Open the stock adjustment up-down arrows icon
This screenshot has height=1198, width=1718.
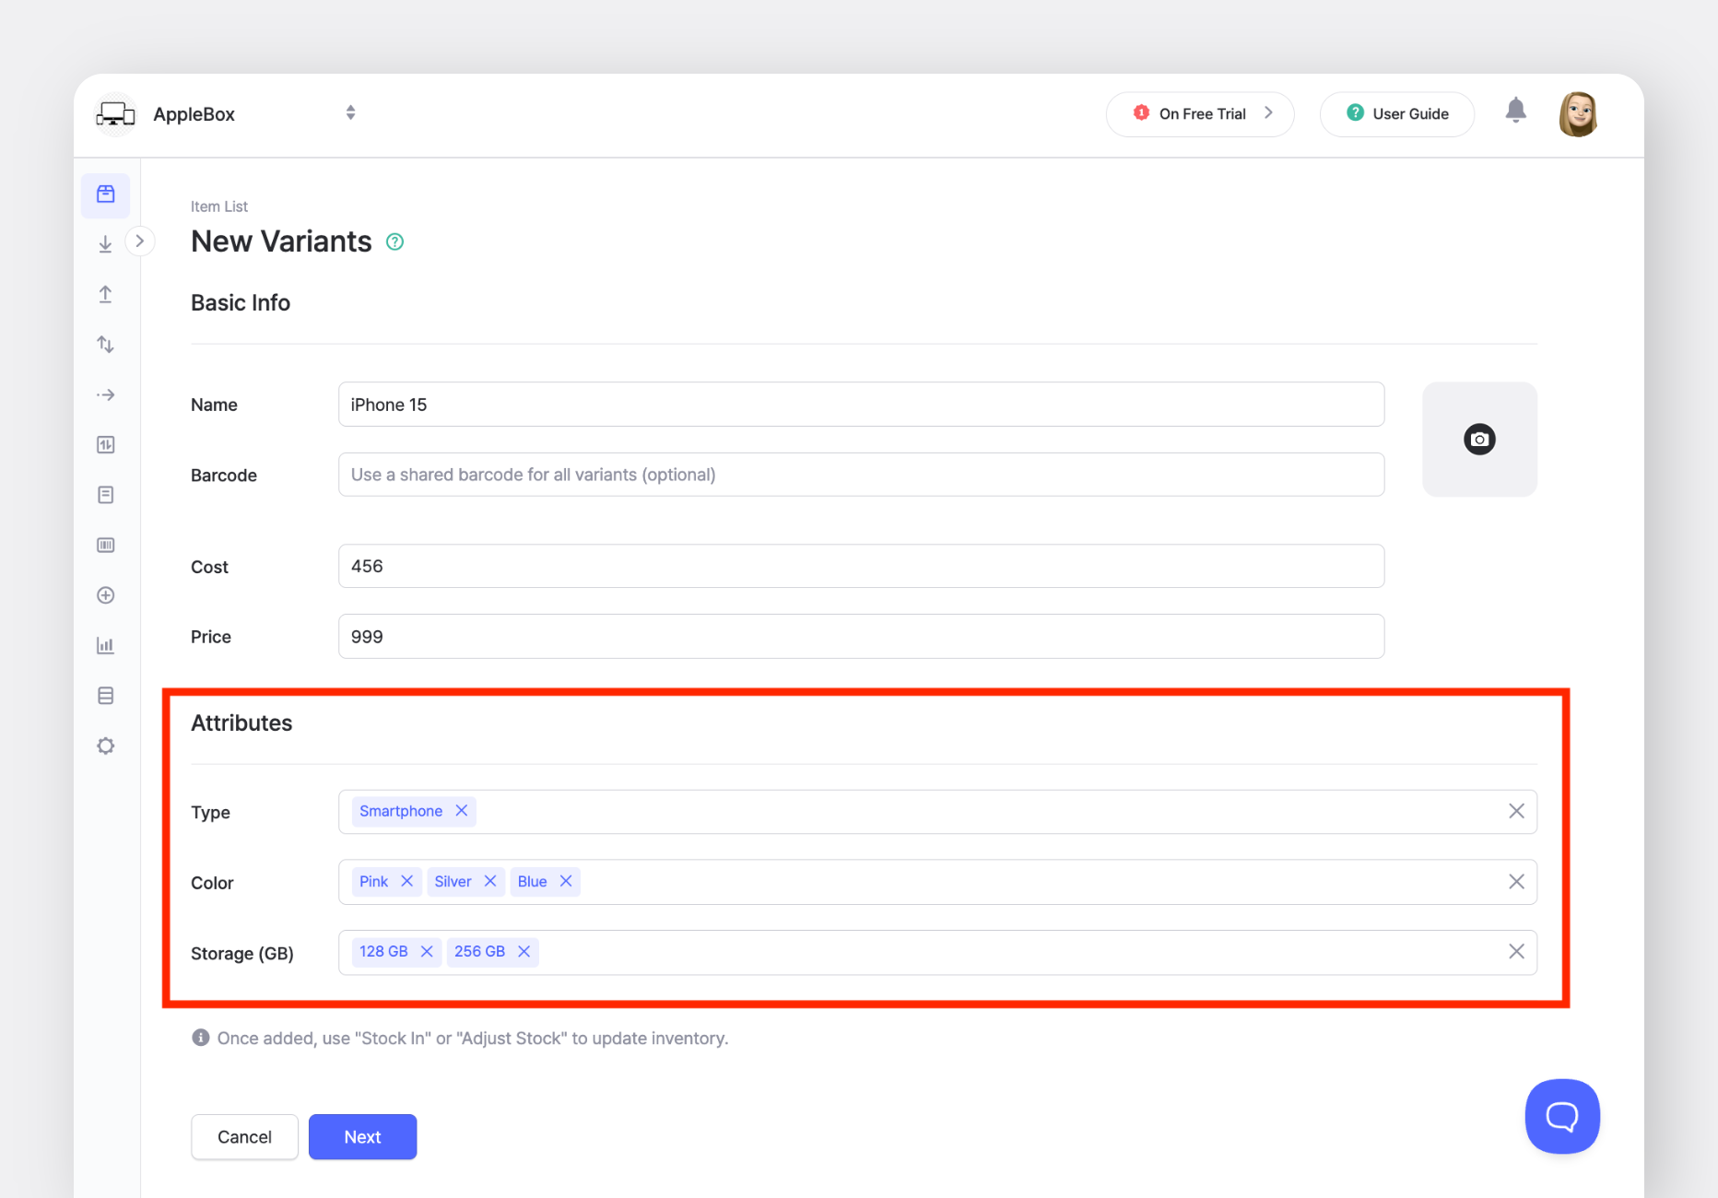[x=105, y=344]
